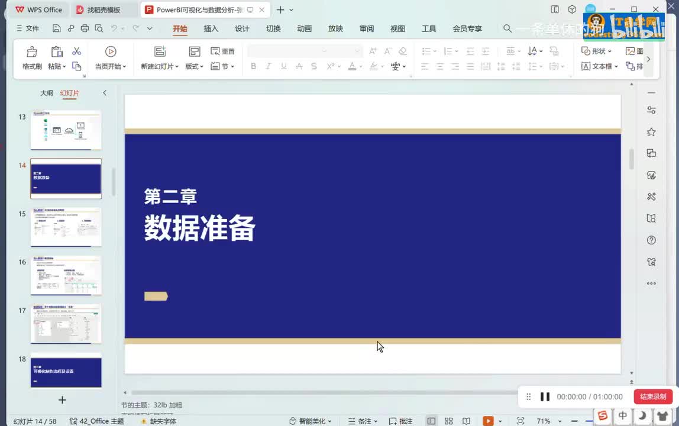Image resolution: width=679 pixels, height=426 pixels.
Task: Switch to the Review (审阅) tab
Action: [367, 28]
